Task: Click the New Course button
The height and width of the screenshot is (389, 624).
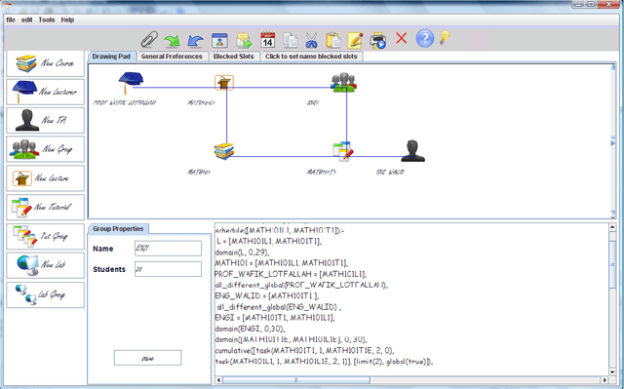Action: tap(46, 63)
